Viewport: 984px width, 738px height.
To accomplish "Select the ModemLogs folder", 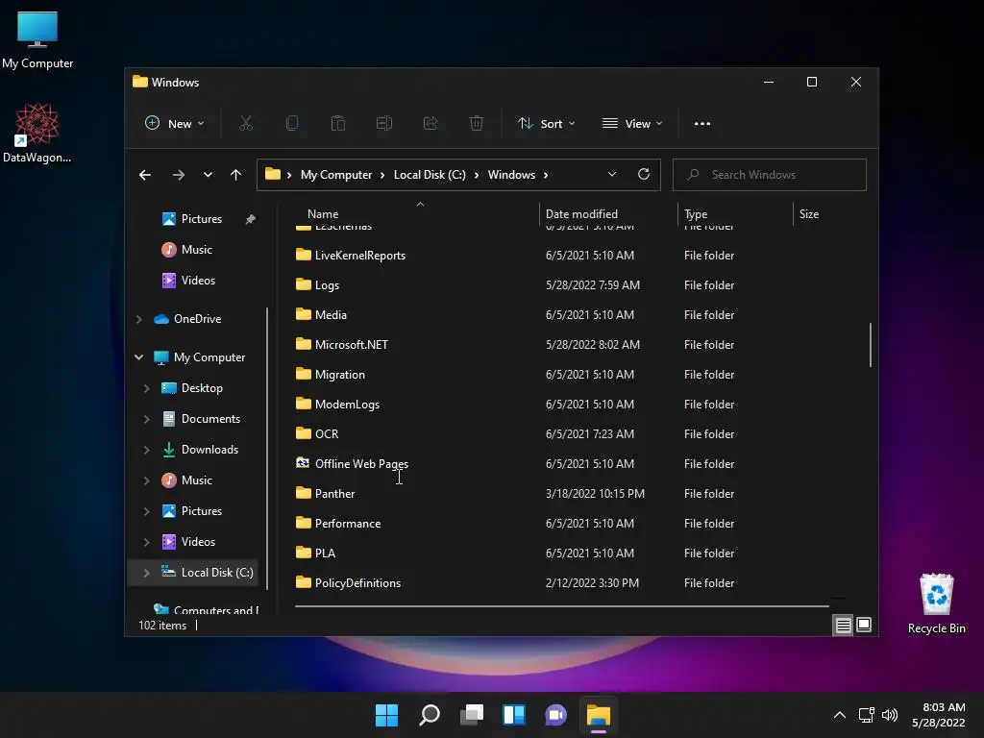I will click(347, 405).
